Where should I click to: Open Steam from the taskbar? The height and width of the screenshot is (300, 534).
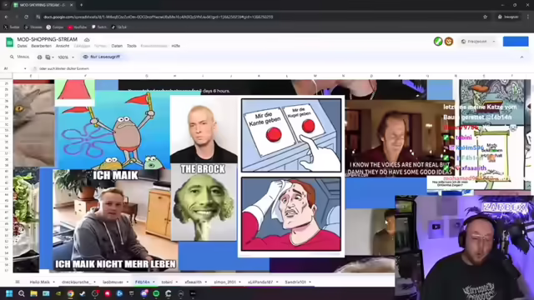coord(83,293)
